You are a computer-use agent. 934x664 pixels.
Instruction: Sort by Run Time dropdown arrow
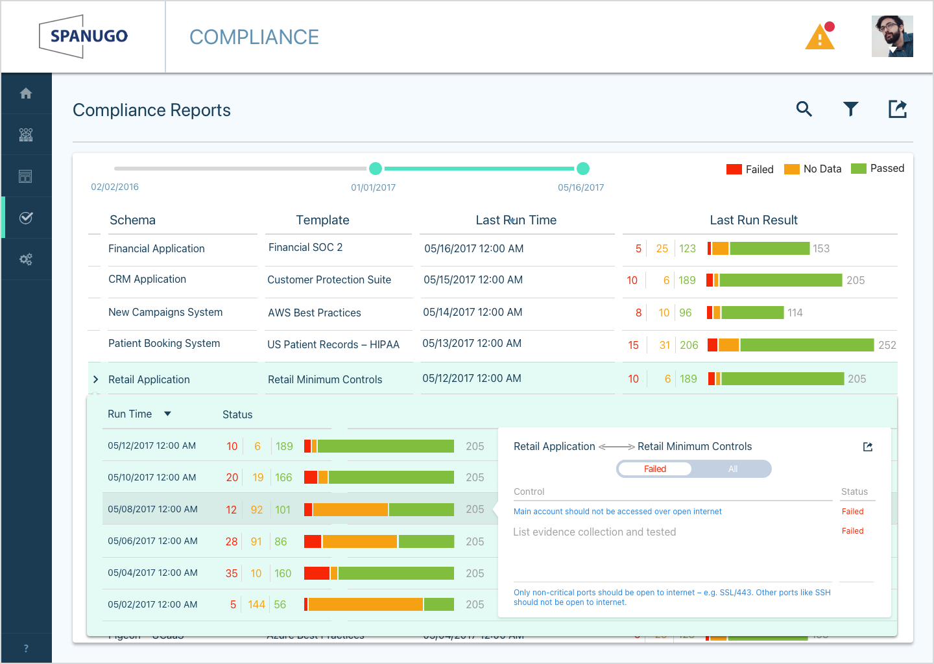(167, 414)
